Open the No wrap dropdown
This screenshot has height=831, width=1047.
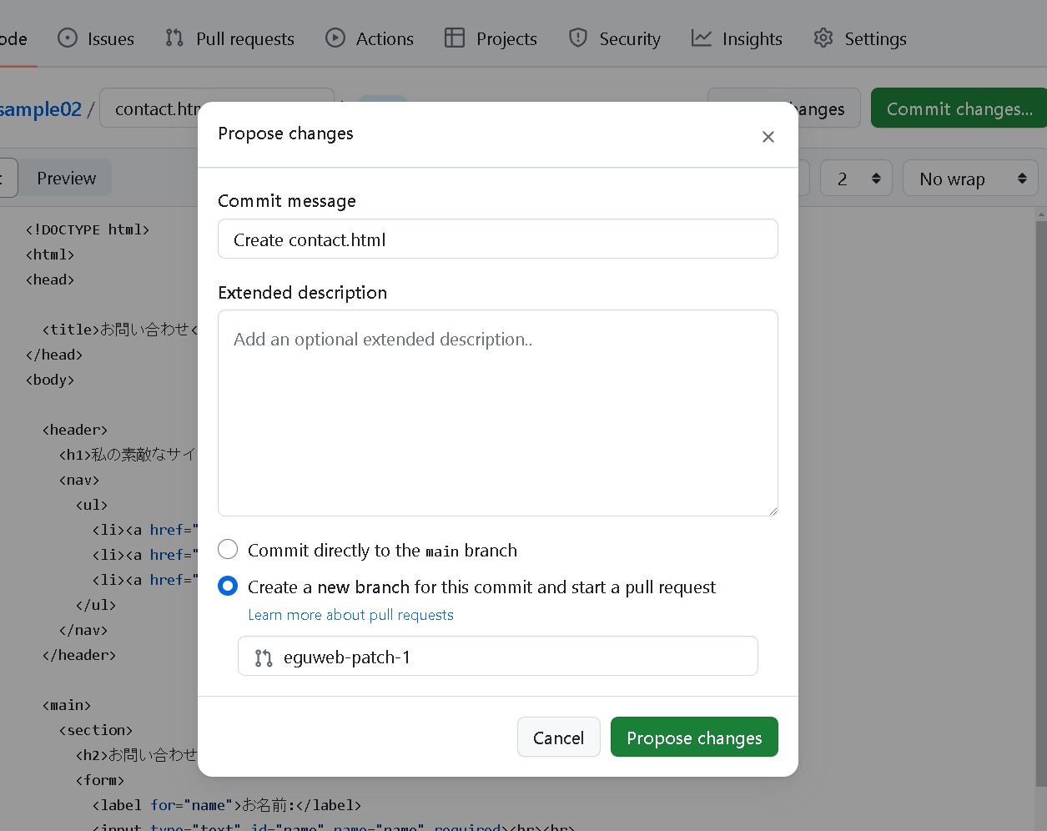pyautogui.click(x=970, y=178)
